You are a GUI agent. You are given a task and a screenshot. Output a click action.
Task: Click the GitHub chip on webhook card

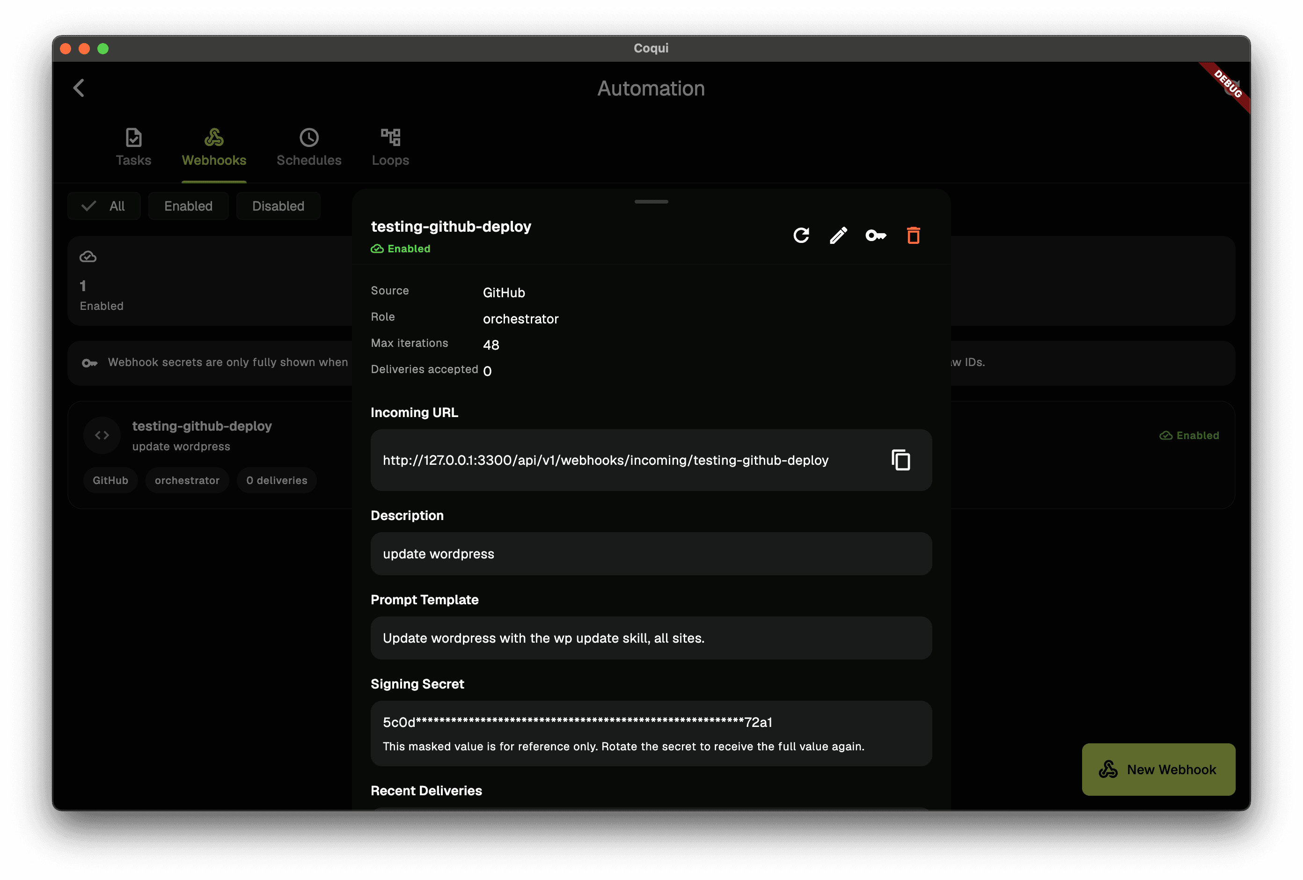pyautogui.click(x=110, y=480)
